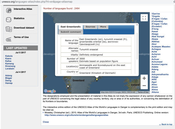Open the endangeredlanguages/atlas citation URL

point(76,115)
